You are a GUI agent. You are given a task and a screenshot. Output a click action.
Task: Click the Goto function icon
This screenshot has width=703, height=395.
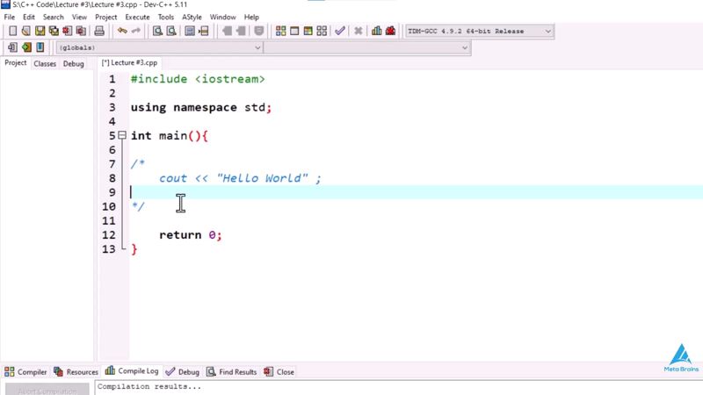point(190,31)
